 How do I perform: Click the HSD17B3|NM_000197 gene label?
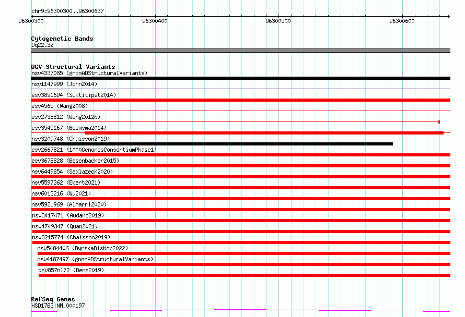[x=58, y=306]
